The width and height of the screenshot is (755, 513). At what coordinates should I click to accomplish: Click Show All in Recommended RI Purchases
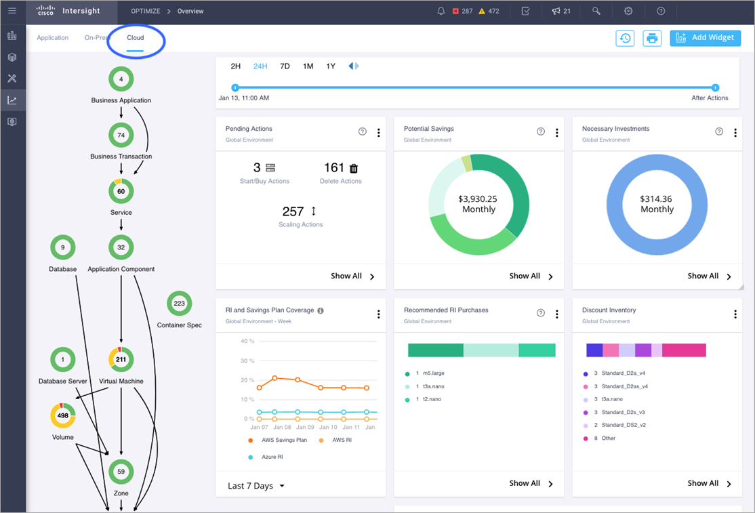(x=531, y=484)
